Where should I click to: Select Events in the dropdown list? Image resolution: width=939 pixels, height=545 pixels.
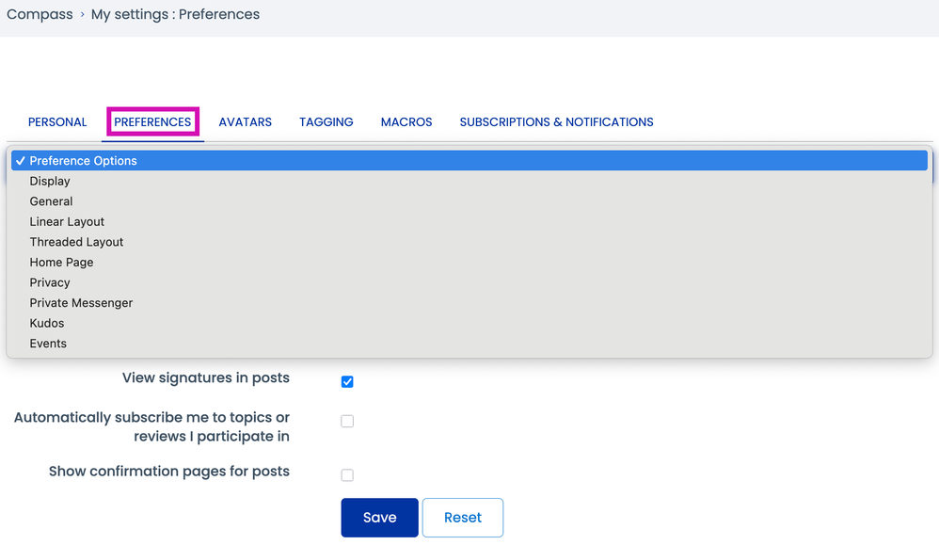(x=48, y=344)
